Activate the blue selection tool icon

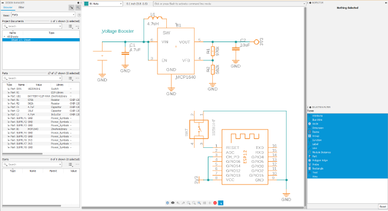click(x=221, y=203)
